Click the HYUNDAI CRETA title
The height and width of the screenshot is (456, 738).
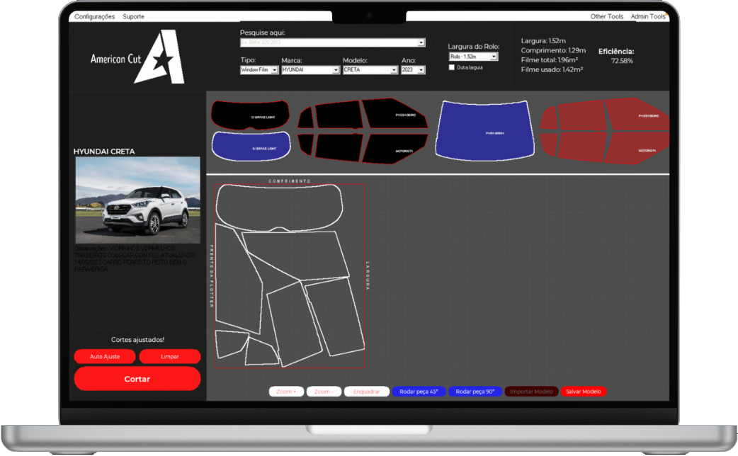click(104, 152)
